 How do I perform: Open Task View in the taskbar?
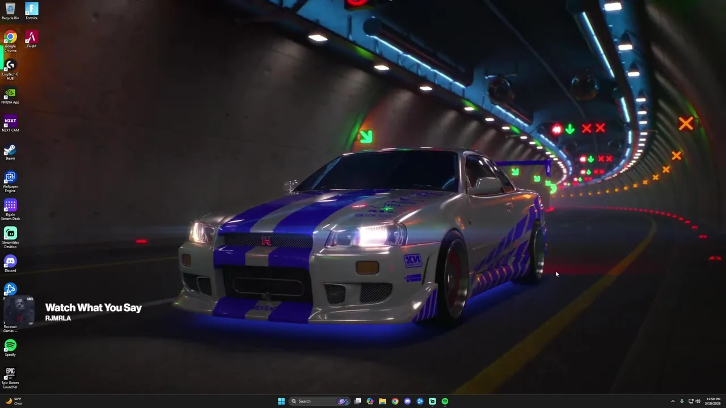pos(358,401)
